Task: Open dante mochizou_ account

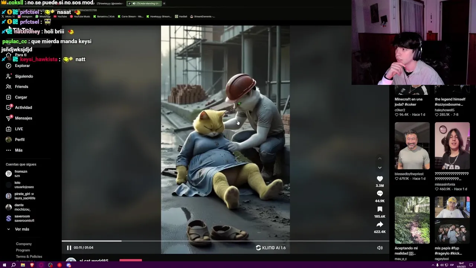Action: pyautogui.click(x=20, y=207)
